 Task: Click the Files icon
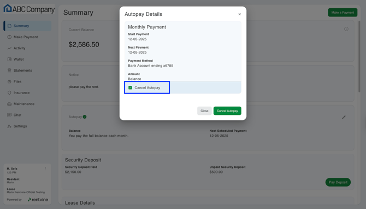click(x=9, y=82)
